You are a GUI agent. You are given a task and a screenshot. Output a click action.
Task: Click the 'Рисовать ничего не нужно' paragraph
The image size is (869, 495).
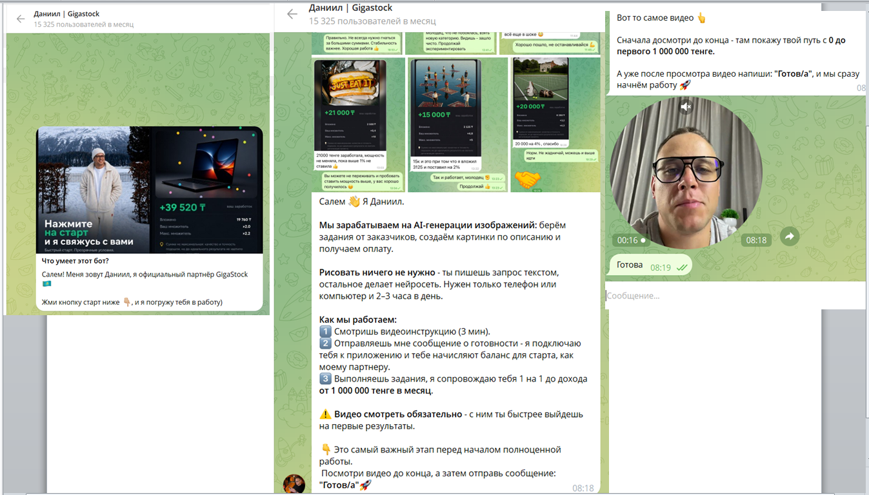click(x=437, y=284)
